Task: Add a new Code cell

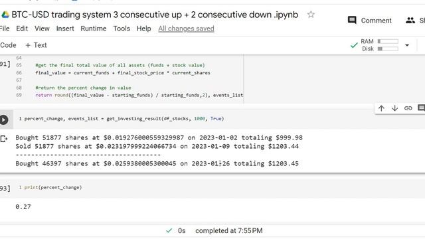Action: pyautogui.click(x=8, y=45)
